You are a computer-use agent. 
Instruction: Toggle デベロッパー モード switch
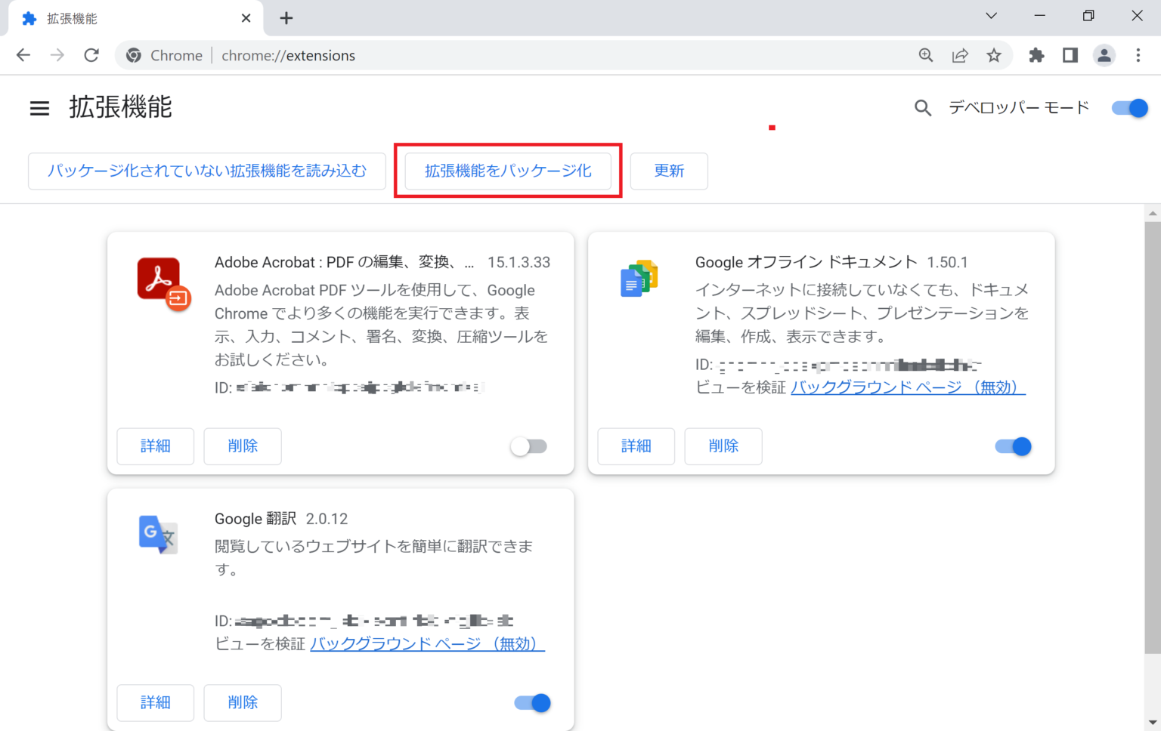coord(1128,108)
